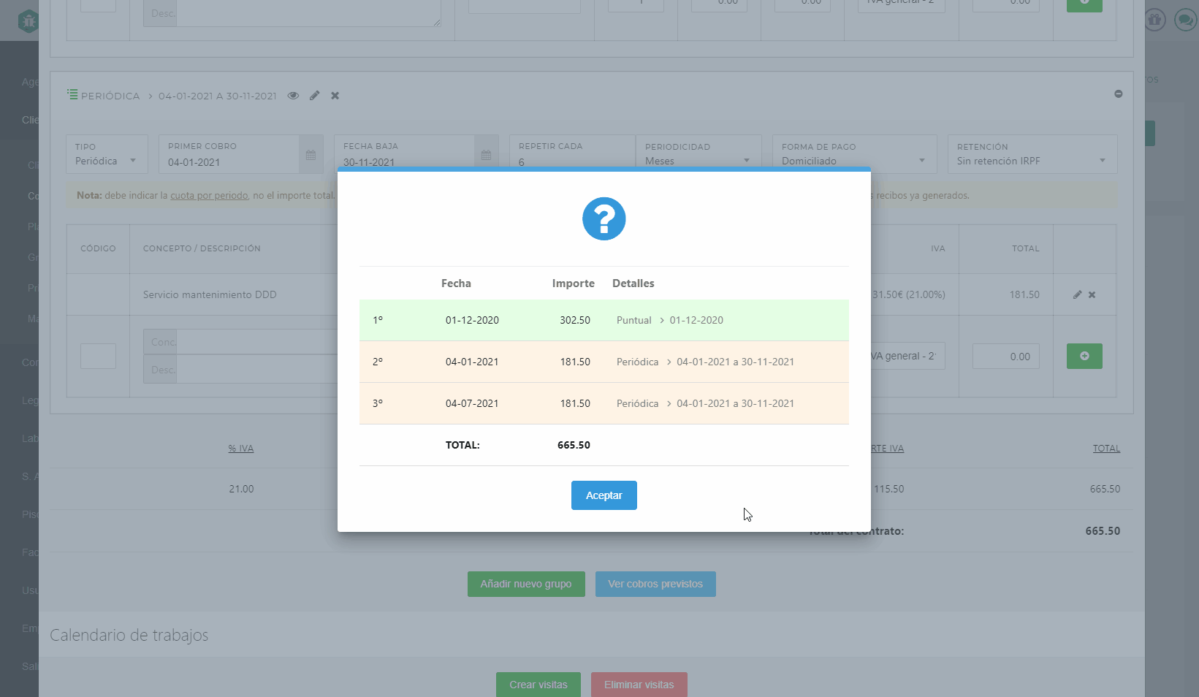Open the Fecha Baja calendar picker
This screenshot has height=697, width=1199.
(x=486, y=155)
